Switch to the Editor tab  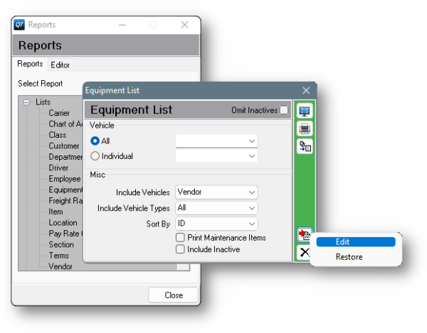point(60,65)
